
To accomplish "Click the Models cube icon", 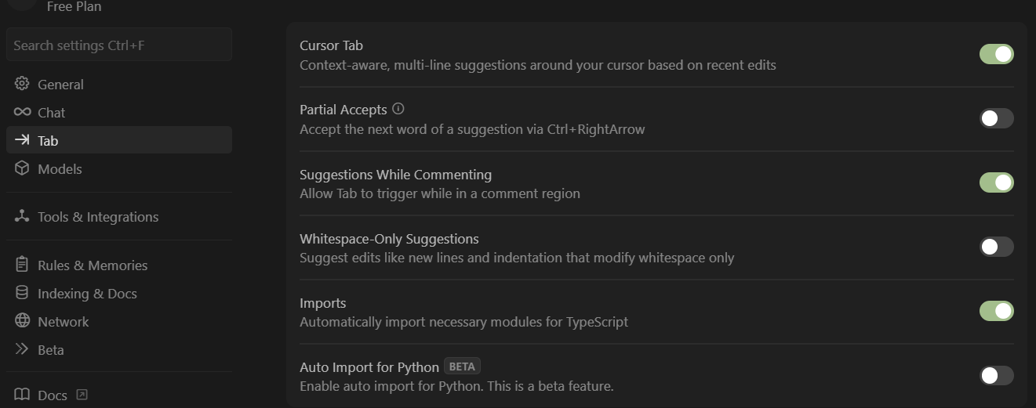I will [22, 168].
